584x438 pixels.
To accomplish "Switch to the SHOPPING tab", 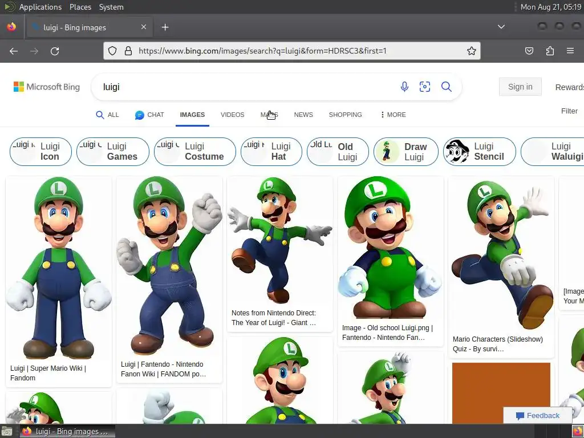I will [345, 115].
